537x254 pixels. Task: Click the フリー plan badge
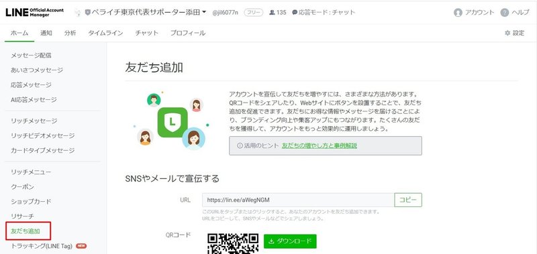[254, 13]
